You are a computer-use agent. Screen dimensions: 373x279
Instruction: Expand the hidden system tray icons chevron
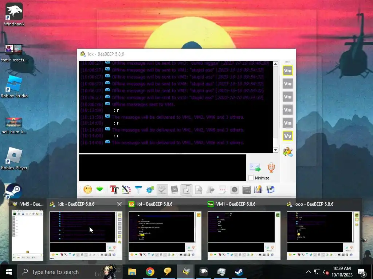(x=308, y=272)
